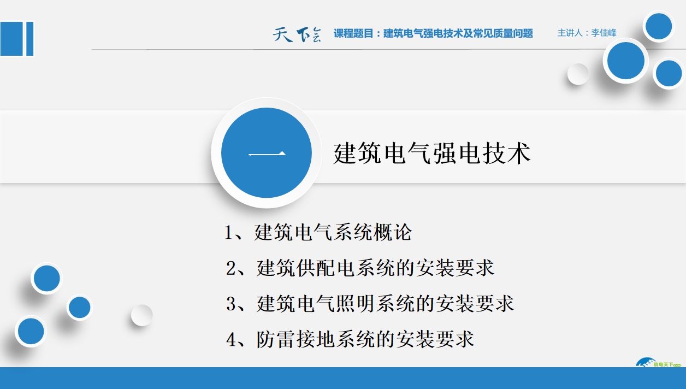
Task: Click the white sphere in bottom-left area
Action: tap(141, 315)
